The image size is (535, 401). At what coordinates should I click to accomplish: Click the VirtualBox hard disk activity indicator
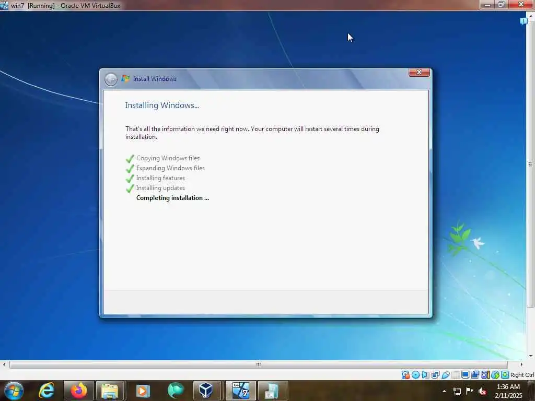click(x=405, y=375)
